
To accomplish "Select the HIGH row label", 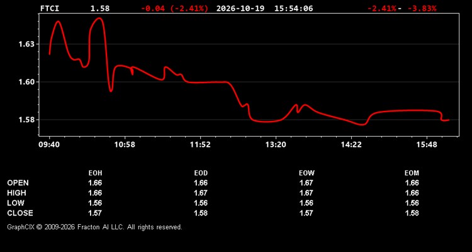I will pos(16,193).
